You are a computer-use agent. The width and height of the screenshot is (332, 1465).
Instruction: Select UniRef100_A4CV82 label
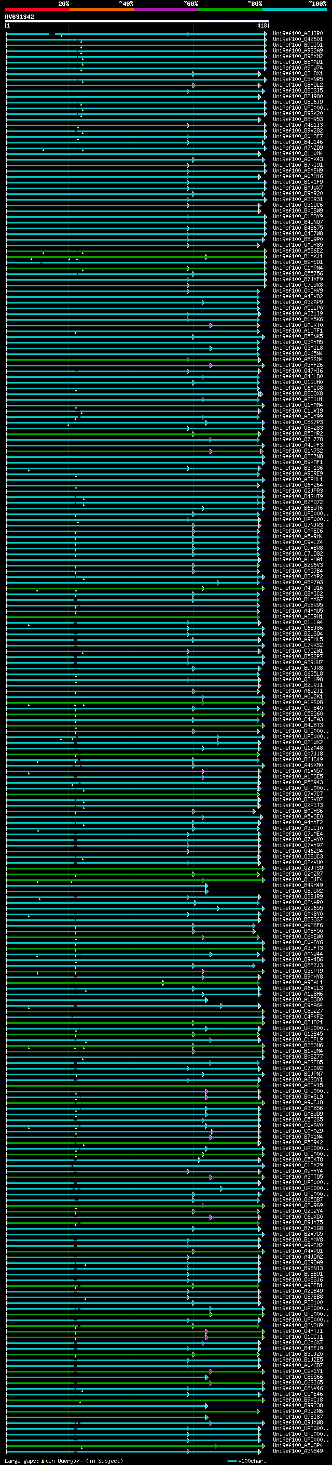tap(298, 296)
